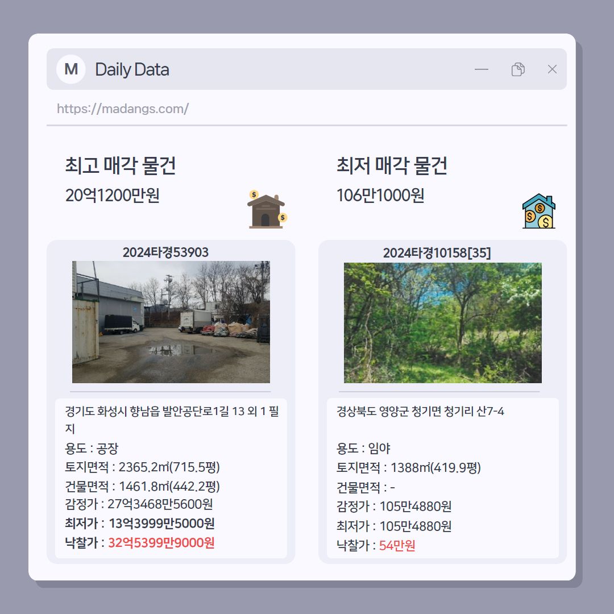Click the red 32억5399만9000원 winning bid

pos(161,543)
